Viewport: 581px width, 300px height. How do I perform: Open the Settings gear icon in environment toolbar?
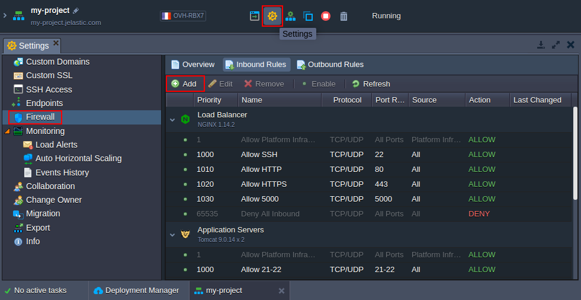click(272, 16)
